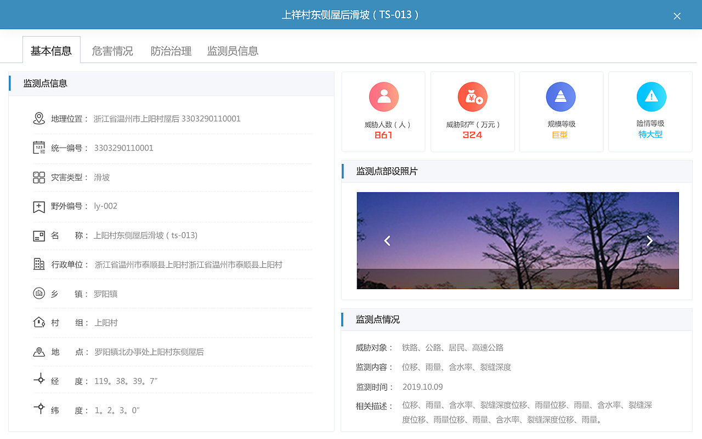Select the pyramid icon above 规模等级

coord(561,96)
